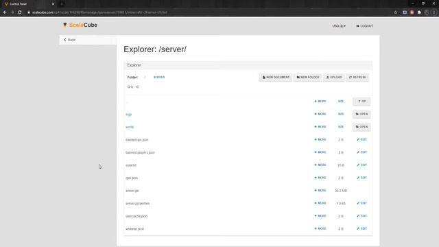The image size is (439, 247).
Task: Go back using the Back link
Action: [69, 40]
